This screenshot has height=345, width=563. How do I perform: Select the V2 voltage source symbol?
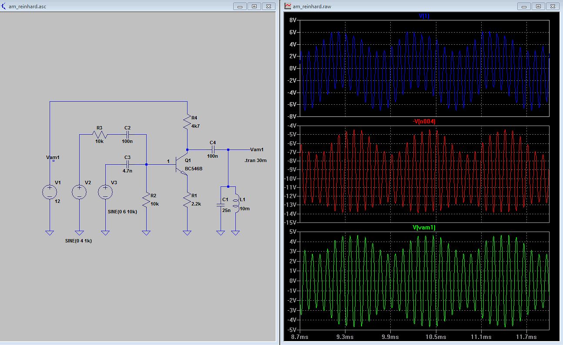click(x=79, y=192)
